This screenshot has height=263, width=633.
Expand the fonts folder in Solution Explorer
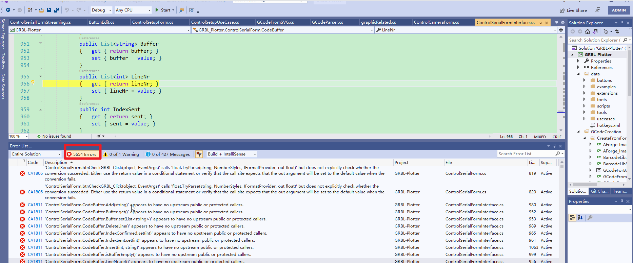(x=584, y=99)
